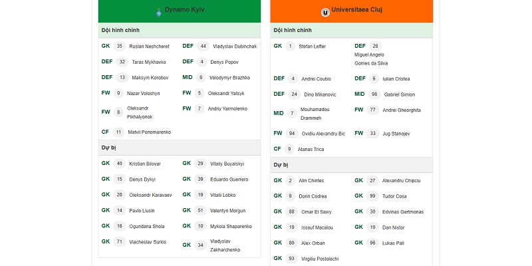The image size is (532, 266).
Task: Select Matvii Ponomarenko's number 11 badge
Action: point(118,132)
